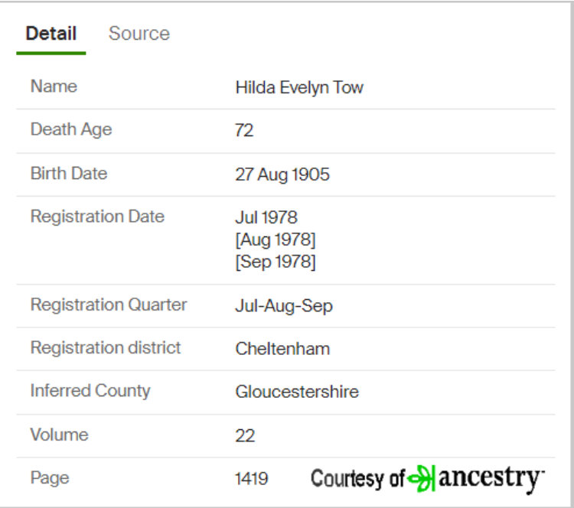Select the birth date 27 Aug 1905
Image resolution: width=574 pixels, height=508 pixels.
(x=282, y=174)
